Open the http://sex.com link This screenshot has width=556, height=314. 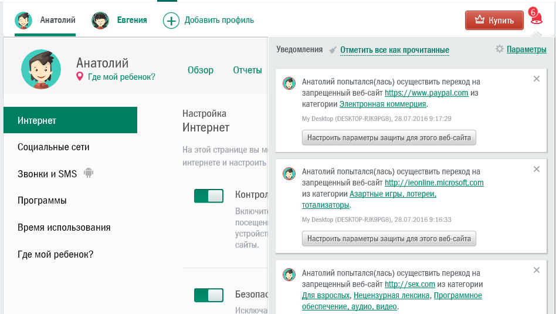pos(409,284)
